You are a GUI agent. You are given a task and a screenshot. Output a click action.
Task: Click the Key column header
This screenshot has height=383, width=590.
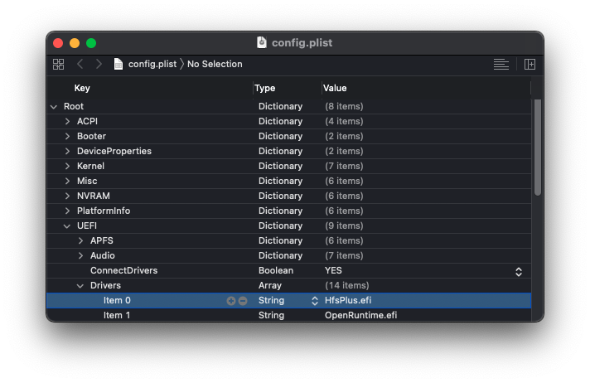(x=82, y=88)
